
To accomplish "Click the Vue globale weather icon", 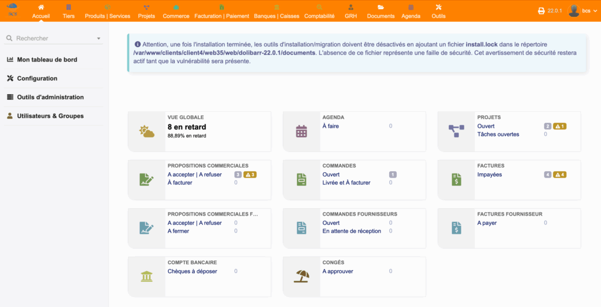I will (146, 131).
